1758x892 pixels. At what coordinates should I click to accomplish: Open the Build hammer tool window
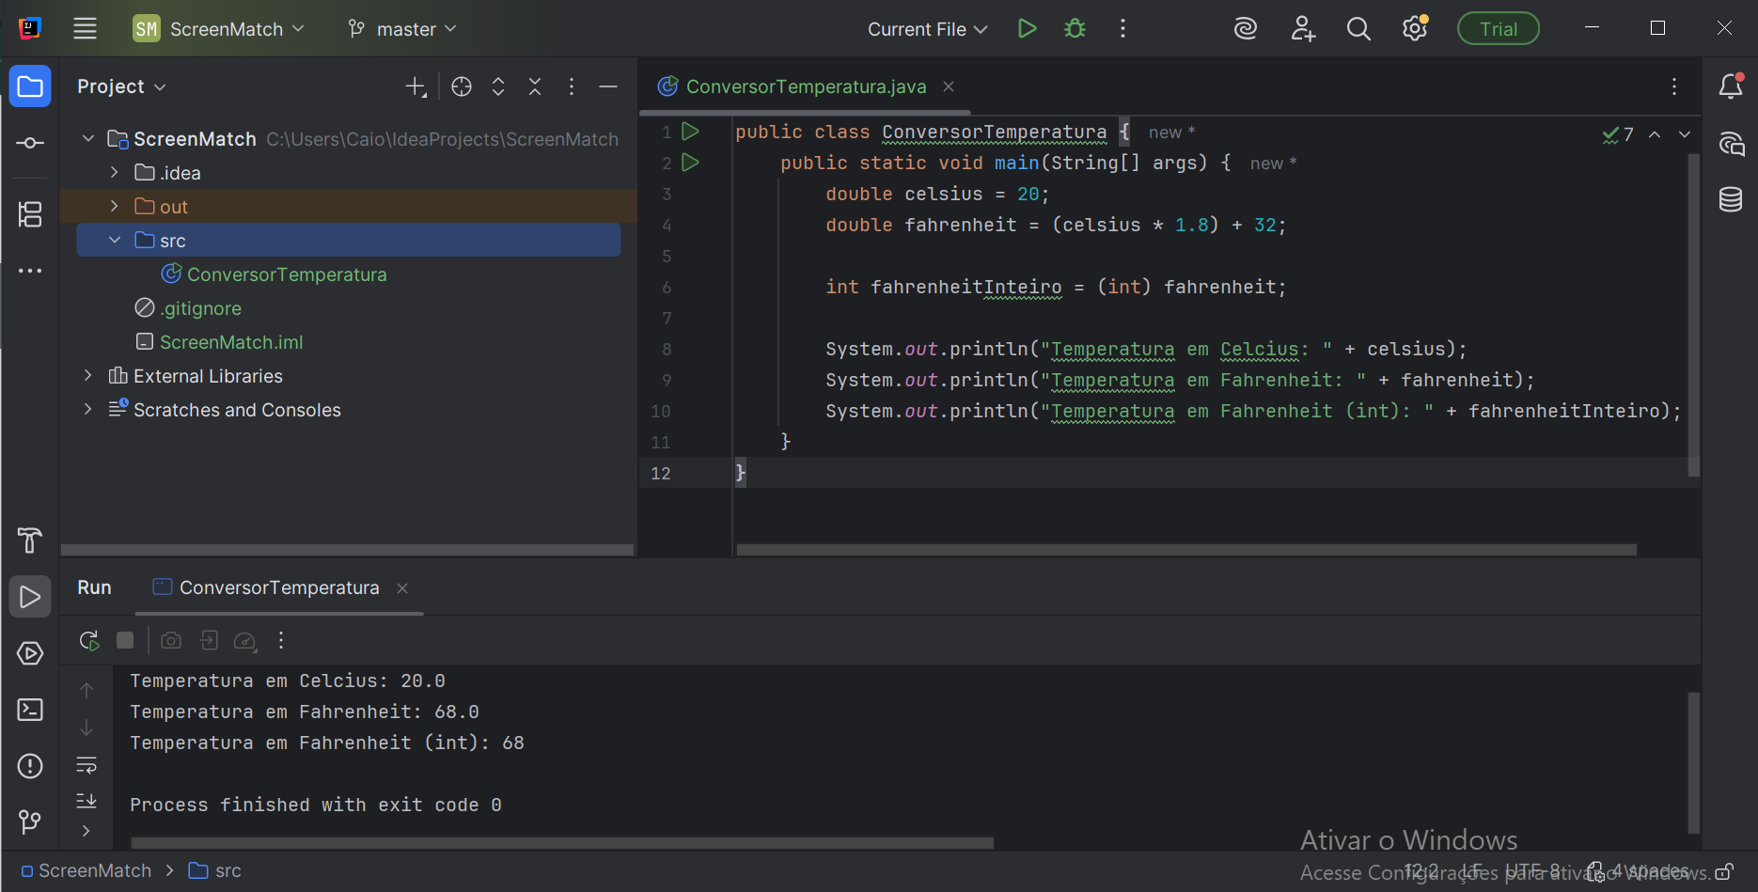(30, 540)
